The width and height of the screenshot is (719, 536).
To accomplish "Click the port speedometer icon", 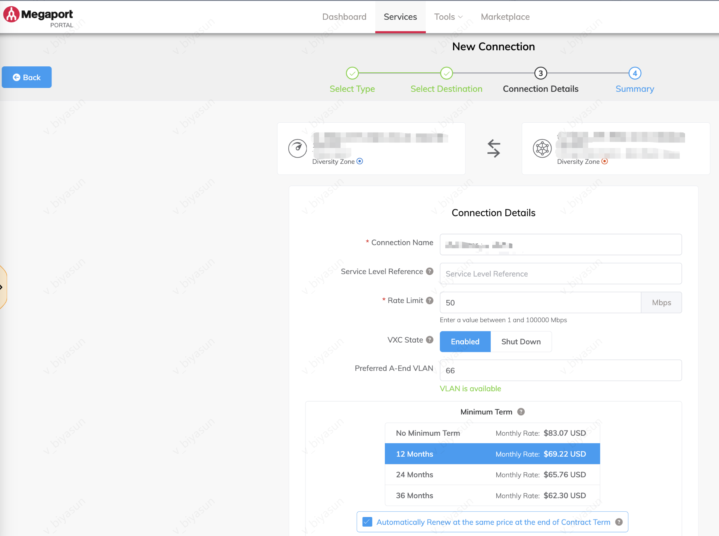I will pyautogui.click(x=297, y=148).
